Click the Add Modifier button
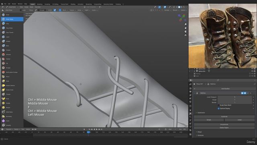257x145 pixels. 224,89
